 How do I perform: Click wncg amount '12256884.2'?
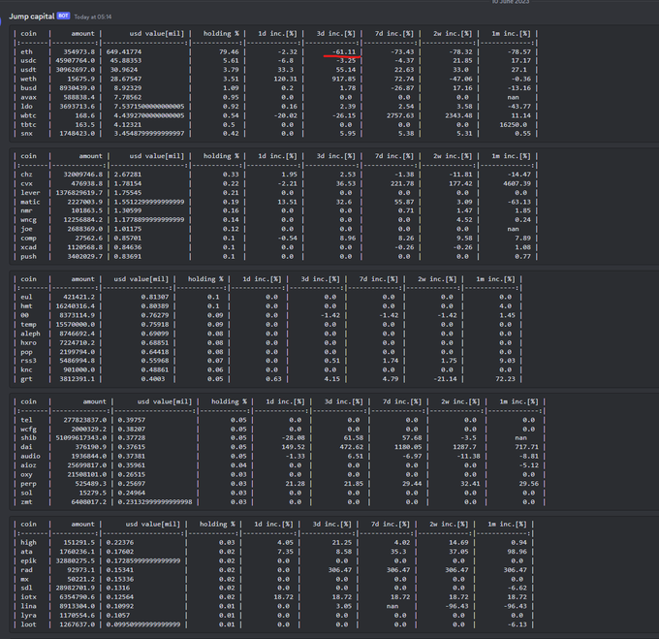[x=82, y=220]
